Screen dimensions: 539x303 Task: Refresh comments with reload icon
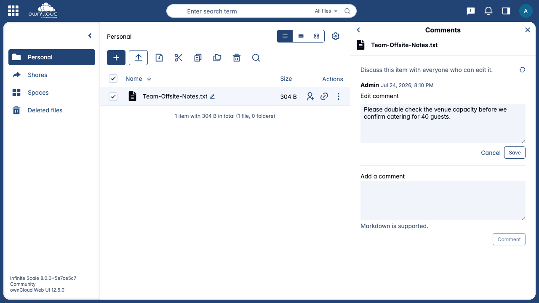(522, 70)
